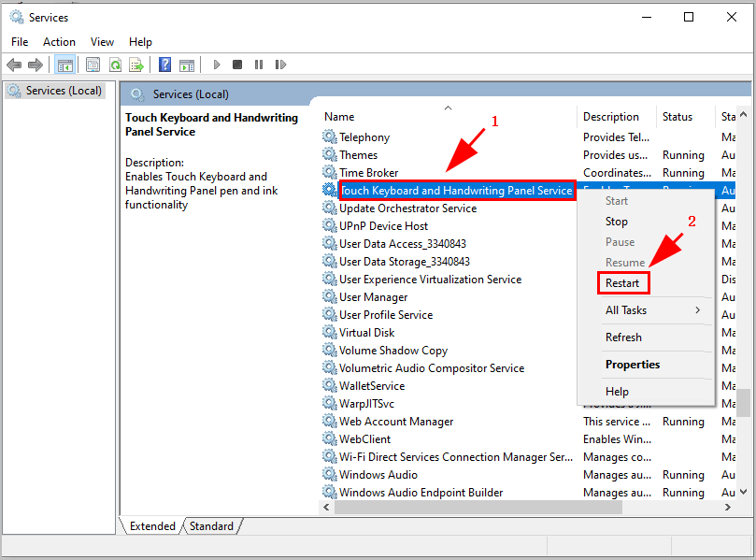Viewport: 756px width, 560px height.
Task: Click 'Coordinates...' description of Time Broker
Action: 617,173
